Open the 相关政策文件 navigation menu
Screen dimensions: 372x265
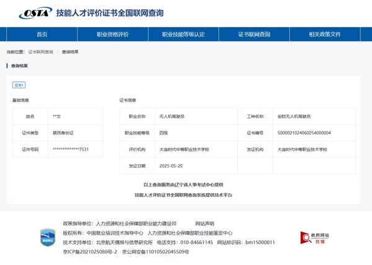pos(324,35)
